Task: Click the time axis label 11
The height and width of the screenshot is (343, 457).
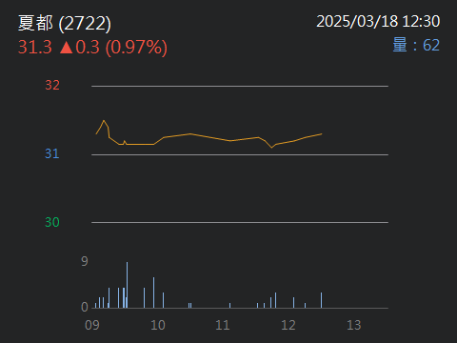Action: pos(223,325)
